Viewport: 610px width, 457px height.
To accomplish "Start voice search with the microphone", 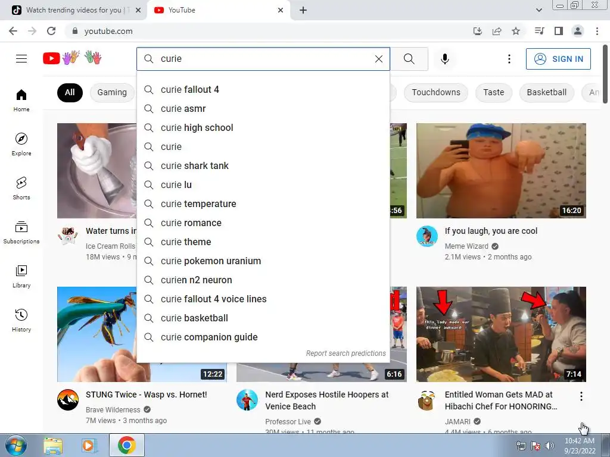I will (x=445, y=59).
